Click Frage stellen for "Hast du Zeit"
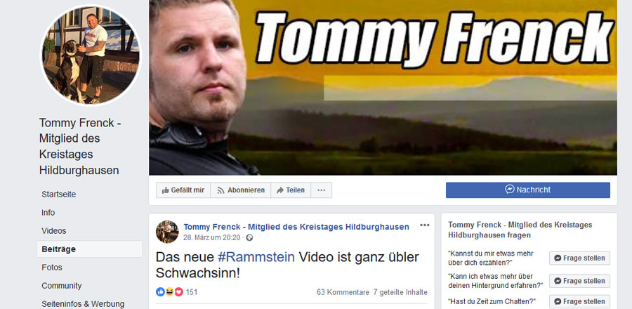 coord(579,301)
